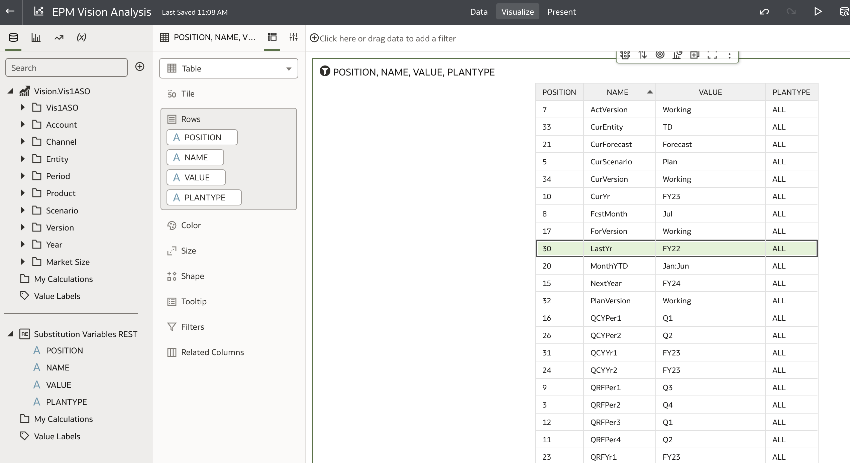Open the visualization three-dot menu
This screenshot has width=850, height=463.
730,55
